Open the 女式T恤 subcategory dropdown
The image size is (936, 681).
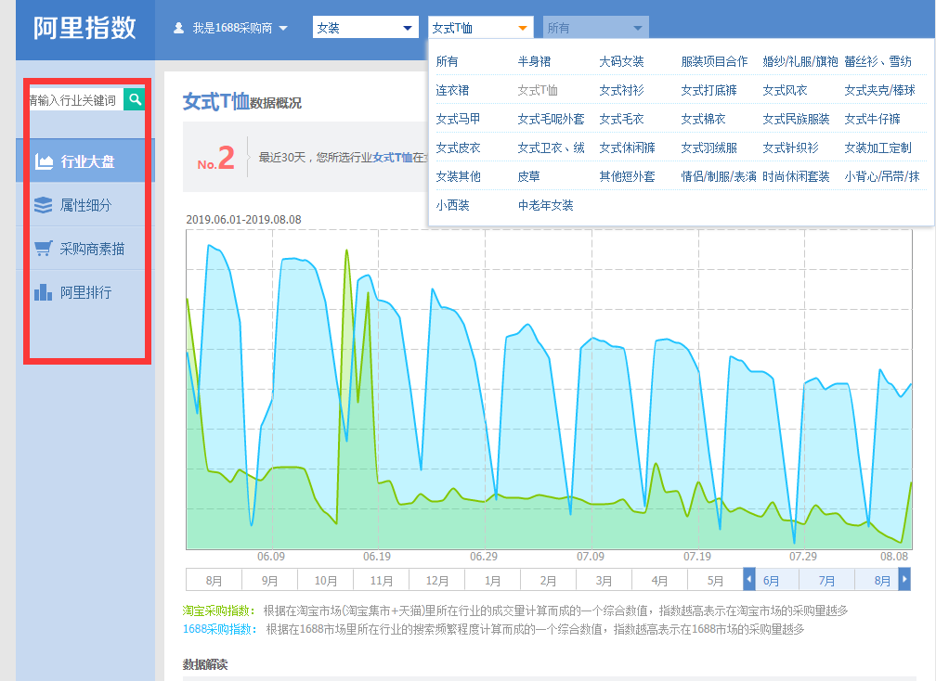481,28
